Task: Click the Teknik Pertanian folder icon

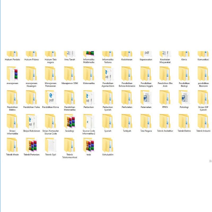Action: click(x=32, y=145)
